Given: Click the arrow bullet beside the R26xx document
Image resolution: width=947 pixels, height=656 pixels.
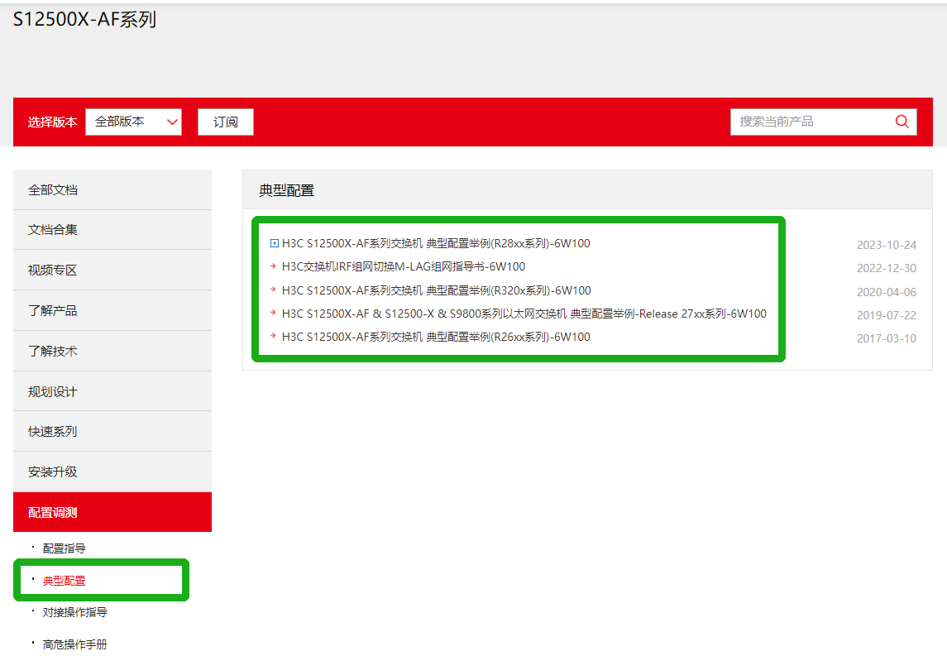Looking at the screenshot, I should click(x=273, y=335).
